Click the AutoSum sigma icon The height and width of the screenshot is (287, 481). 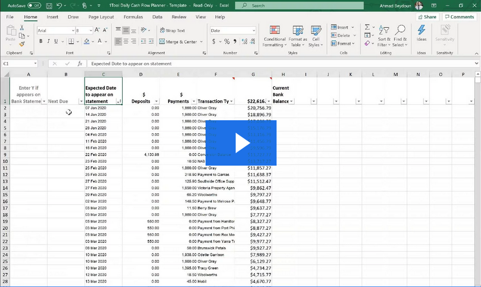click(367, 27)
